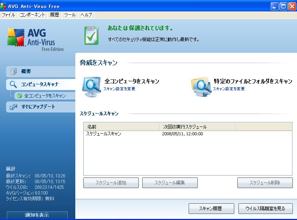Close the AVG Anti-Virus Free window
This screenshot has height=220, width=297.
pos(292,6)
